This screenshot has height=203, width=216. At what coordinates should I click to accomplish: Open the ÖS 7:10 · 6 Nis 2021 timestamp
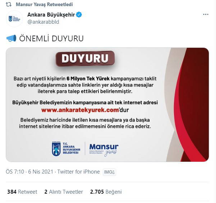(x=29, y=172)
